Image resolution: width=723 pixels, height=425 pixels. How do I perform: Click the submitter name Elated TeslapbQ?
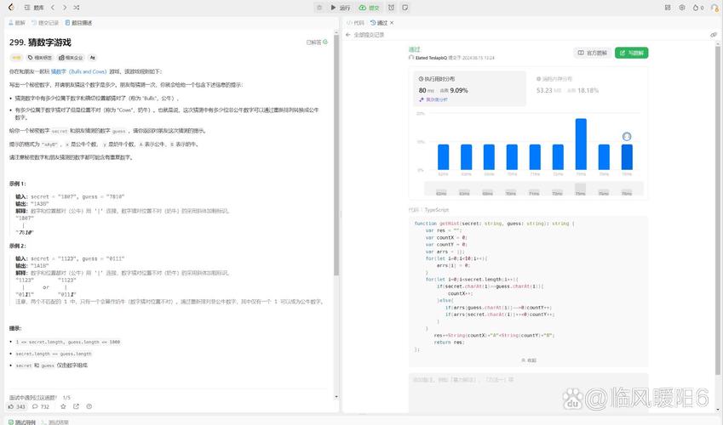point(431,58)
